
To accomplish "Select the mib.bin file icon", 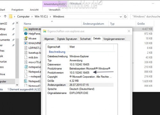I will coord(26,57).
